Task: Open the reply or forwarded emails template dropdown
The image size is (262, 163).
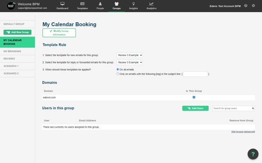Action: tap(130, 62)
